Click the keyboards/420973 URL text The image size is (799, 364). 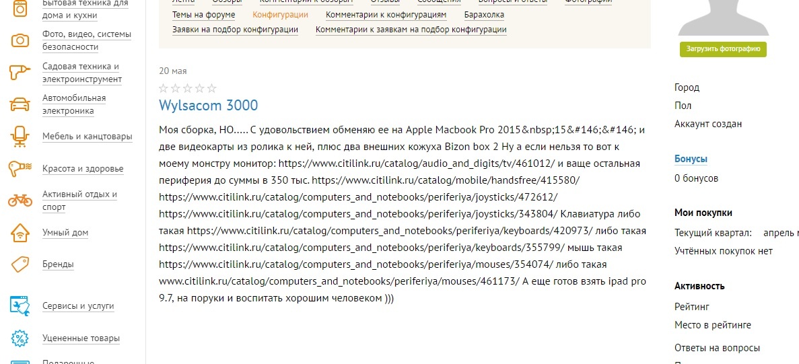(x=390, y=231)
